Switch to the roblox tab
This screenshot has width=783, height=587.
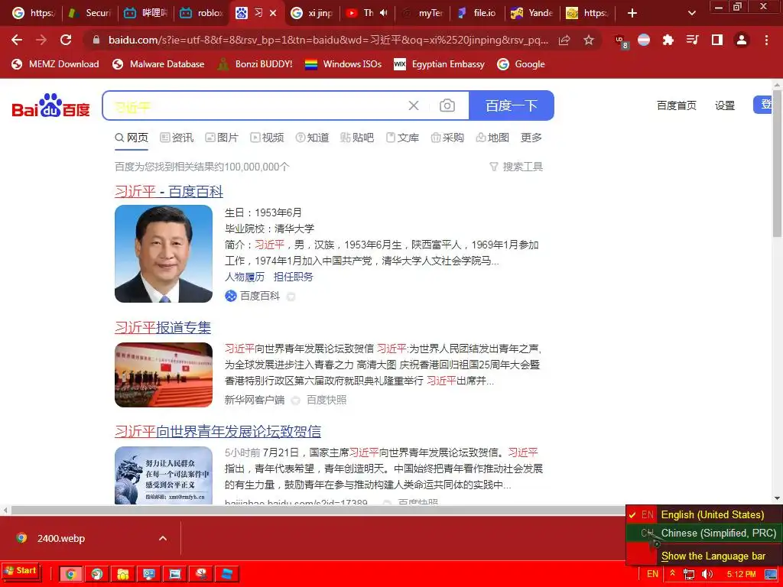202,13
